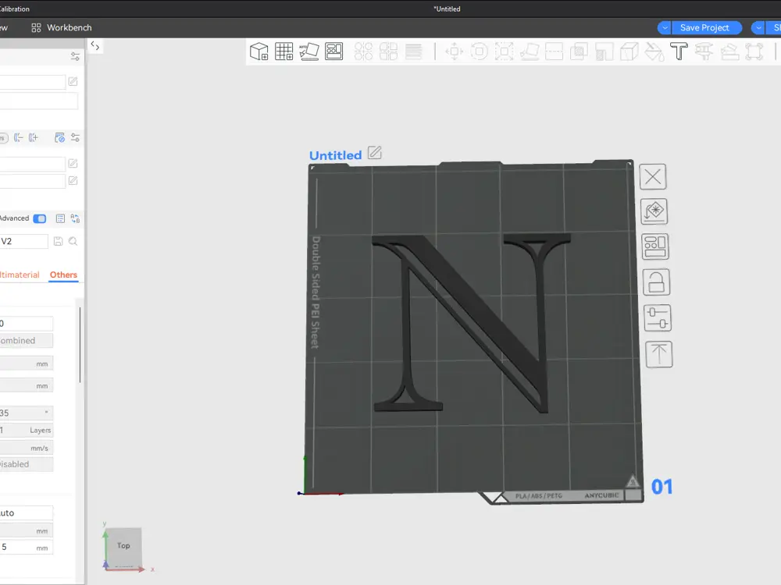
Task: Select the Mesh boolean tool
Action: [x=579, y=51]
